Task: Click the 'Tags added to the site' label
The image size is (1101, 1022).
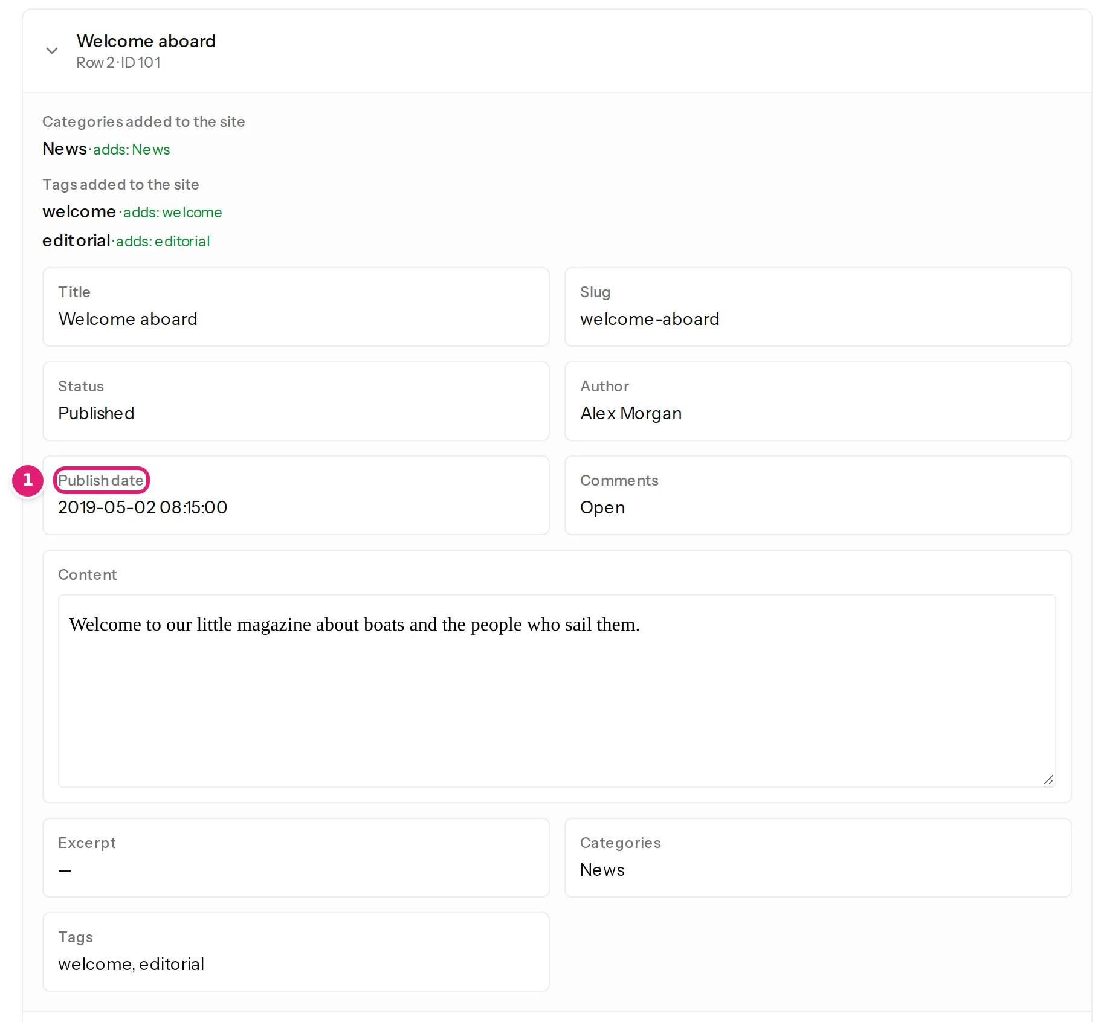Action: [121, 184]
